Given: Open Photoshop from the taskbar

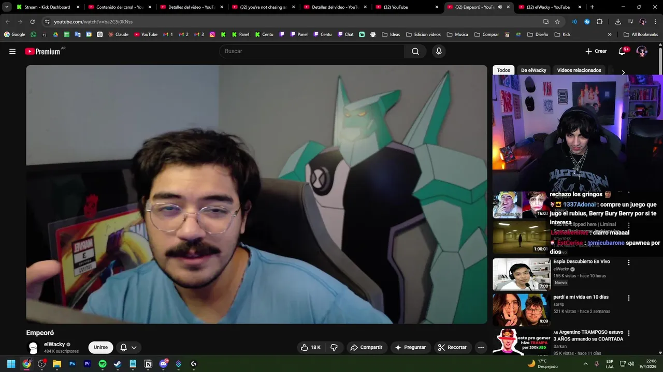Looking at the screenshot, I should point(72,364).
